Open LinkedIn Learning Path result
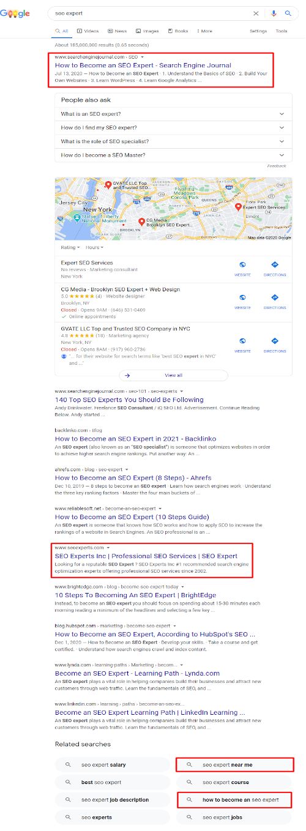The width and height of the screenshot is (306, 831). [x=150, y=712]
